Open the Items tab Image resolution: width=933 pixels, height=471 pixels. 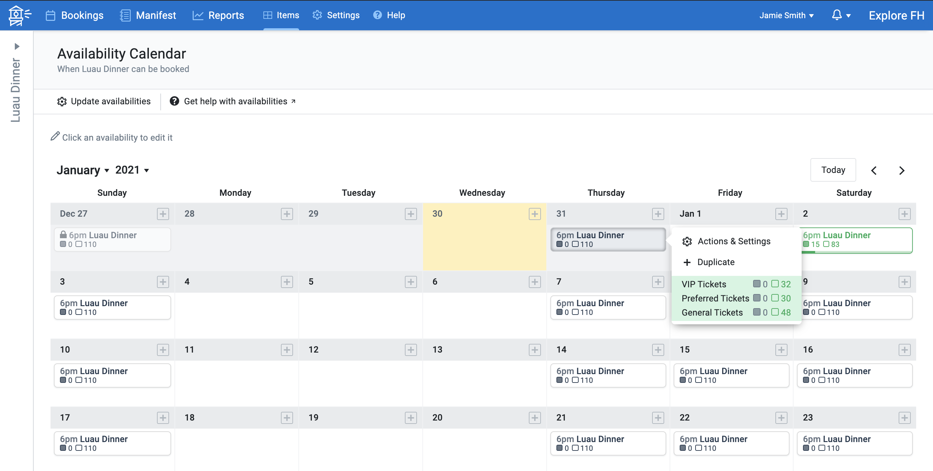[x=281, y=15]
